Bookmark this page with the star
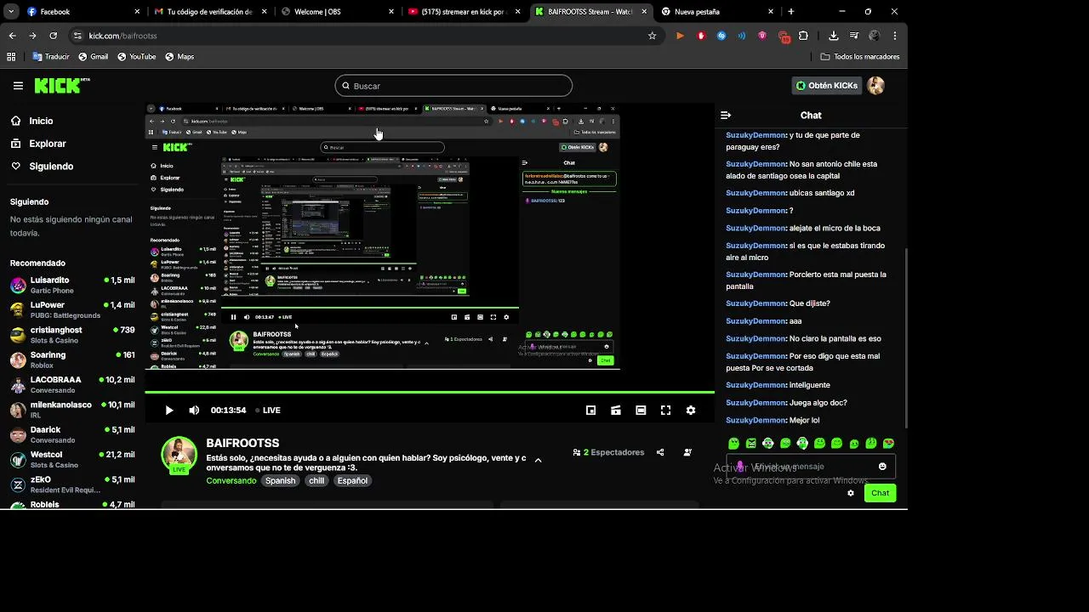This screenshot has height=612, width=1089. click(x=653, y=36)
